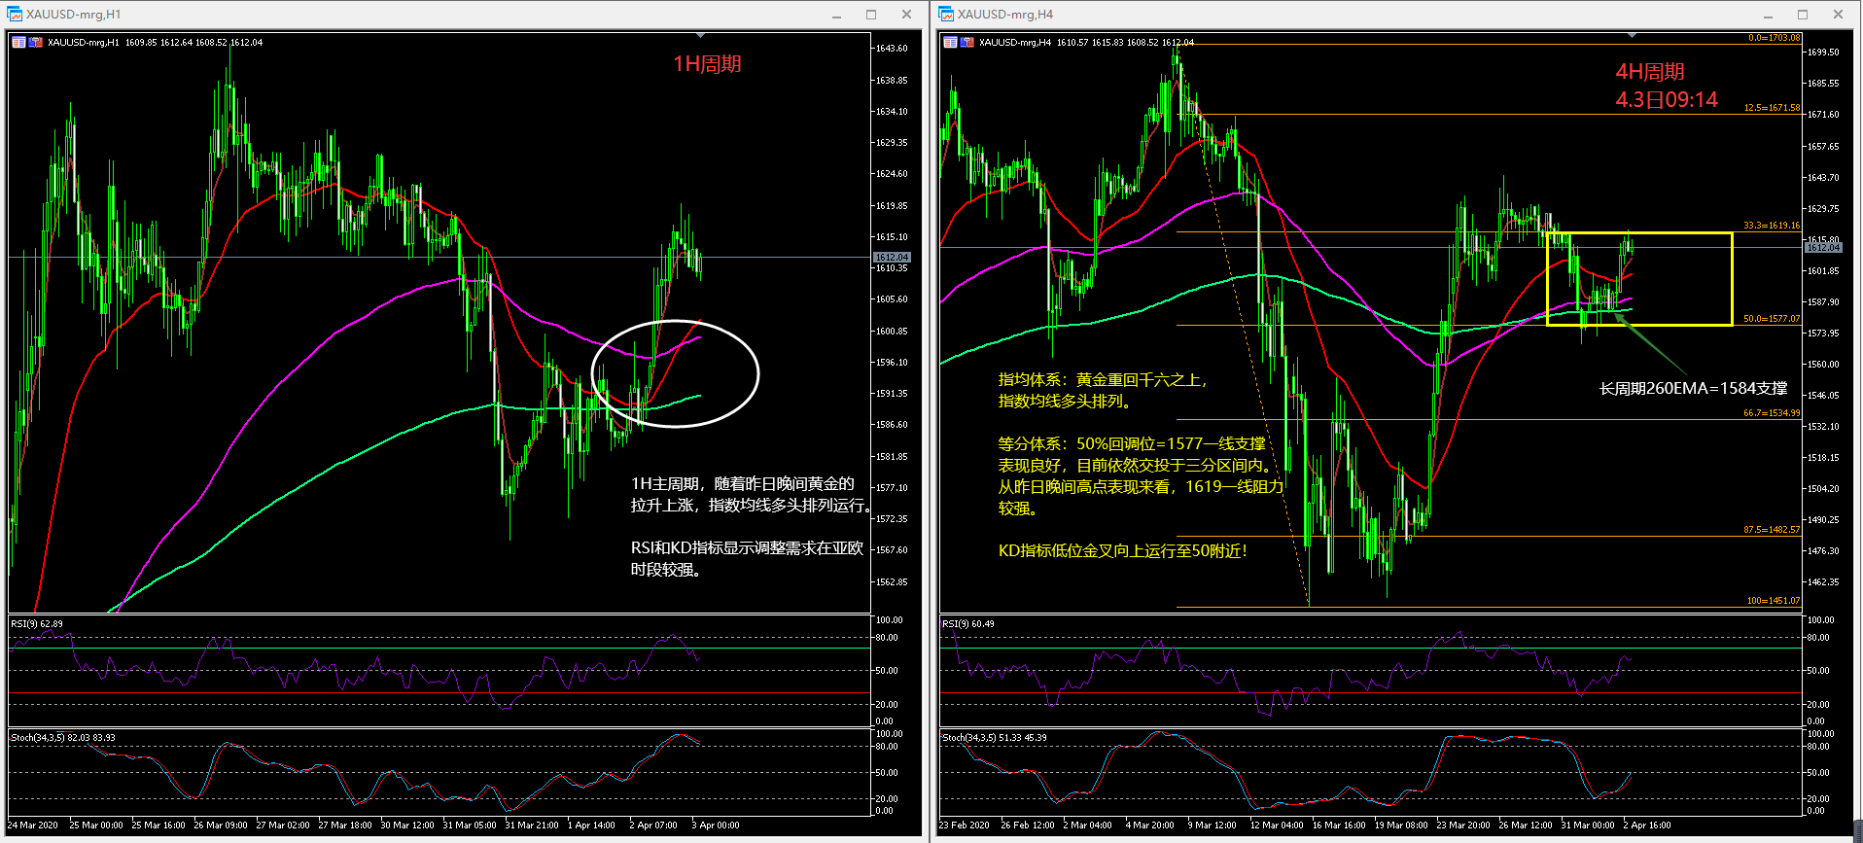Screen dimensions: 1863x843
Task: Click the Fibonacci '50.0=1577.07' level label
Action: point(1772,318)
